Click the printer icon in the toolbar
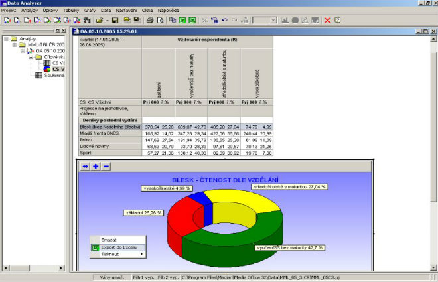Image resolution: width=438 pixels, height=282 pixels. (x=150, y=20)
